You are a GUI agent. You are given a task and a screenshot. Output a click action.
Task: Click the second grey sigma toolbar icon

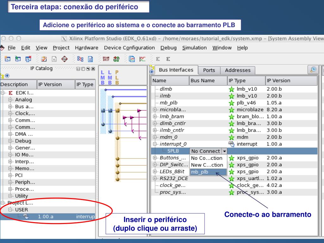(168, 59)
